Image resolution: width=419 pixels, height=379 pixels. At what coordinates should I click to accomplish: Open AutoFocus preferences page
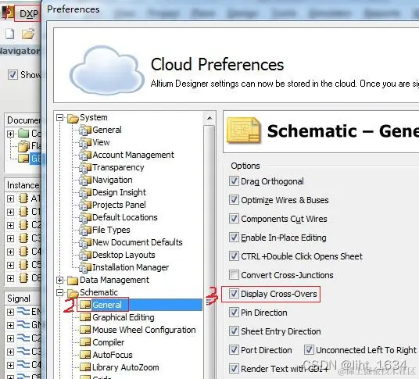pos(113,355)
